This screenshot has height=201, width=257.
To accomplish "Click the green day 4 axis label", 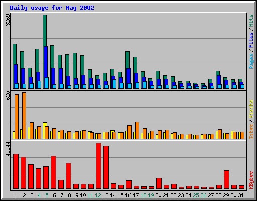I will (39, 195).
